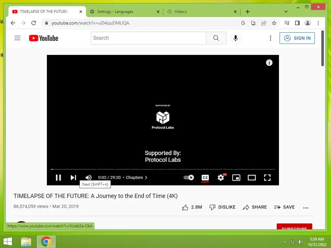Seek along the video progress bar
This screenshot has width=331, height=248.
tap(163, 169)
